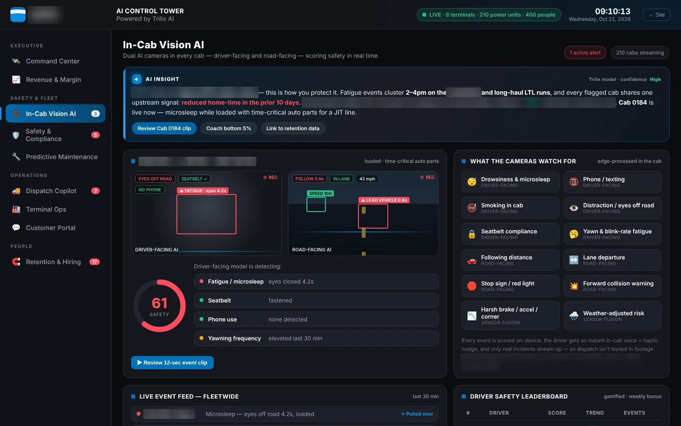The width and height of the screenshot is (681, 426).
Task: Click the Weather-adjusted risk cloud icon
Action: point(574,316)
